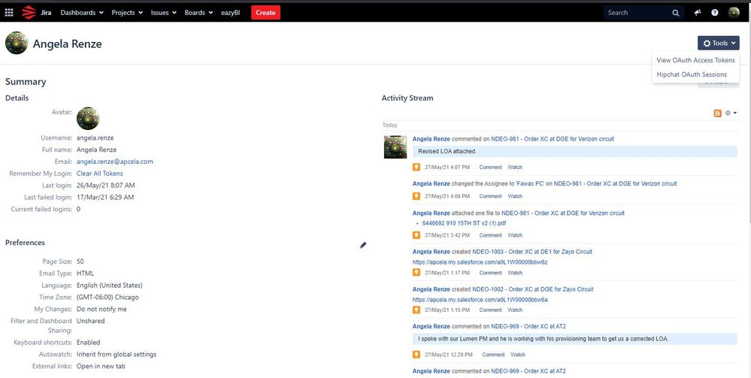Open the help question mark icon
751x378 pixels.
(715, 13)
